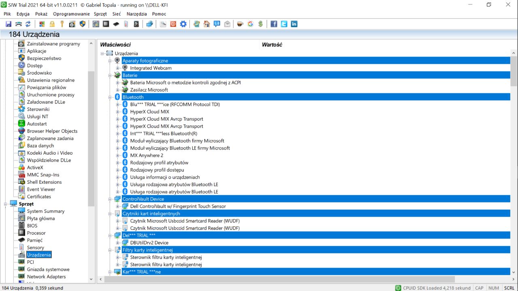Click the Windows flag toolbar icon
Viewport: 518px width, 291px height.
click(42, 24)
